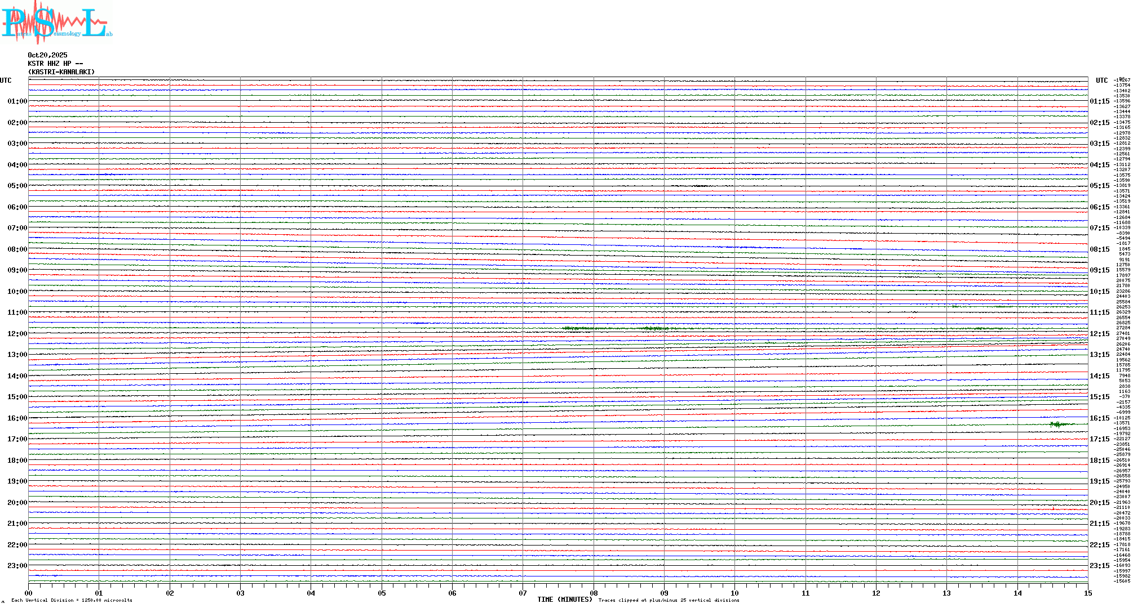
Task: Click the 20:15 time label on right
Action: pyautogui.click(x=1099, y=503)
